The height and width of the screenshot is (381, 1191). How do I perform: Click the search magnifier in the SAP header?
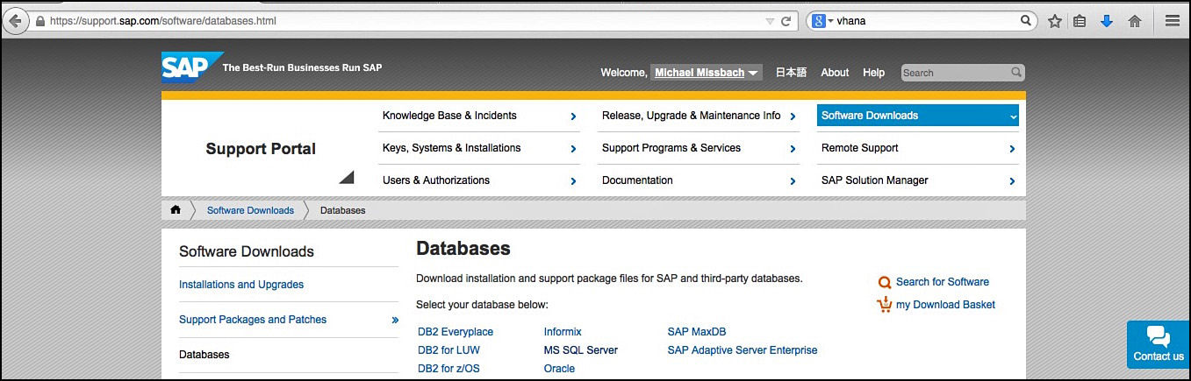pyautogui.click(x=1016, y=73)
